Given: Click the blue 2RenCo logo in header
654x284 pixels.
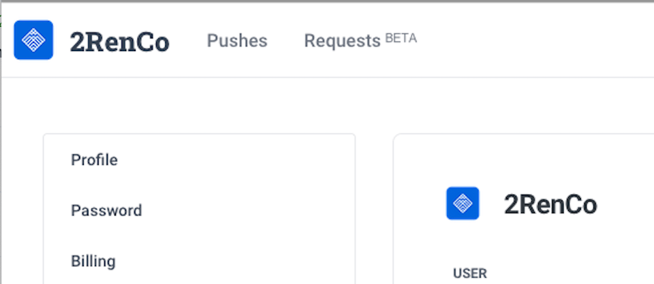Looking at the screenshot, I should (x=33, y=40).
